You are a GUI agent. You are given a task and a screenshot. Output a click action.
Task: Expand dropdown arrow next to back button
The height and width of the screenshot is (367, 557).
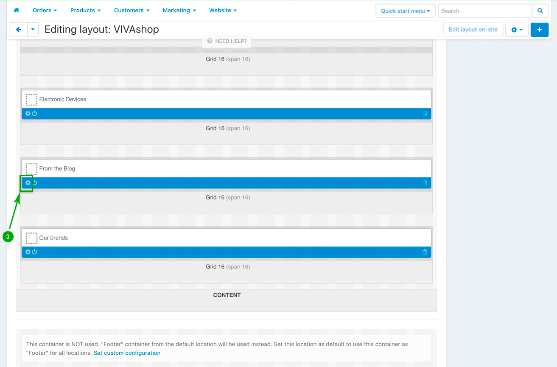tap(33, 30)
